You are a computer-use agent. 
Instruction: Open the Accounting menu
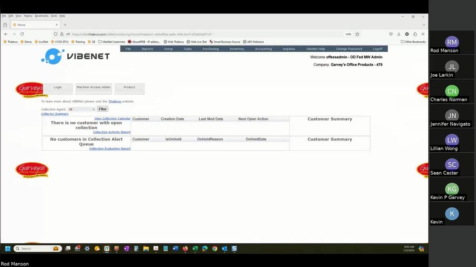(263, 49)
